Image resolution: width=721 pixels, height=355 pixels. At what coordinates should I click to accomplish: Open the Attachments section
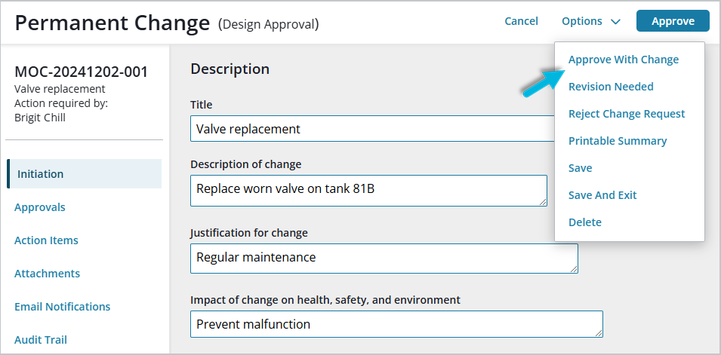pyautogui.click(x=47, y=274)
